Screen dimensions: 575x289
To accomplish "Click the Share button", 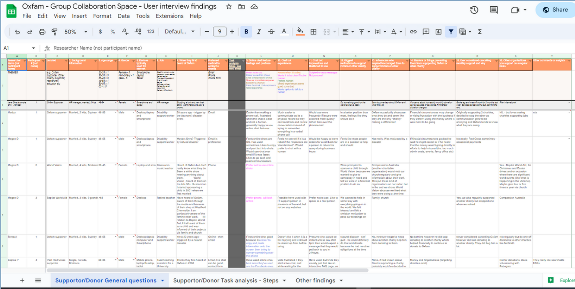I will pos(555,10).
